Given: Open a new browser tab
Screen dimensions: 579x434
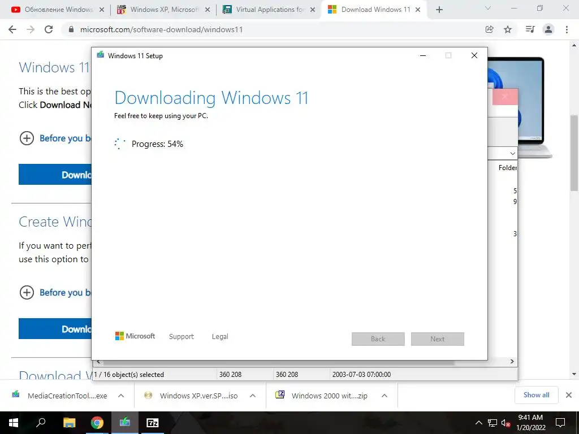Looking at the screenshot, I should coord(439,10).
